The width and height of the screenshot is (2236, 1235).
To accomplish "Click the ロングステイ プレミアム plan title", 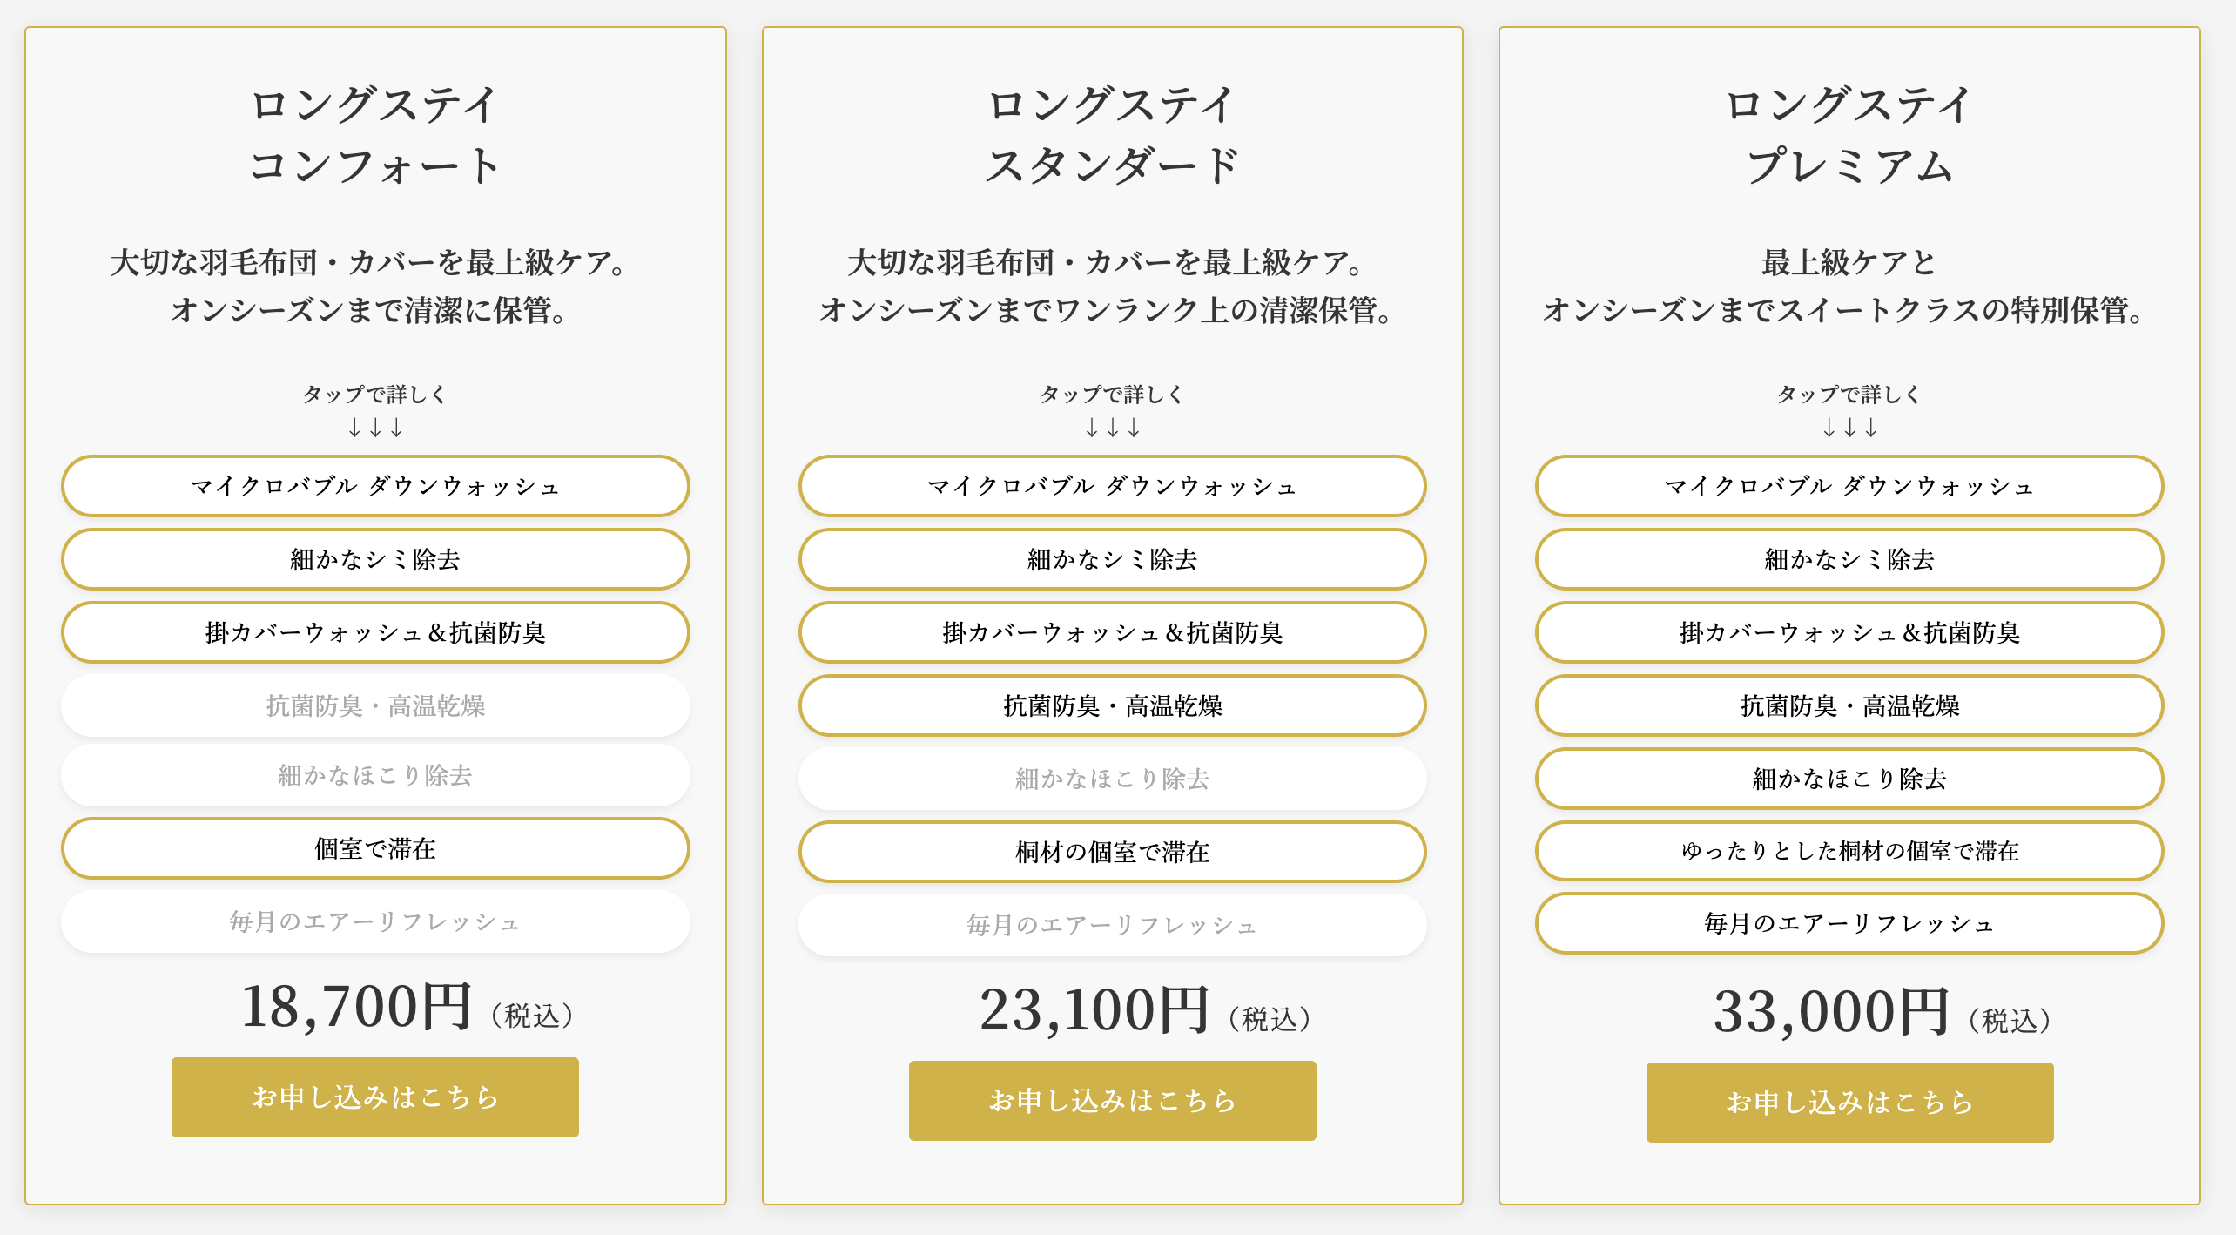I will 1849,135.
